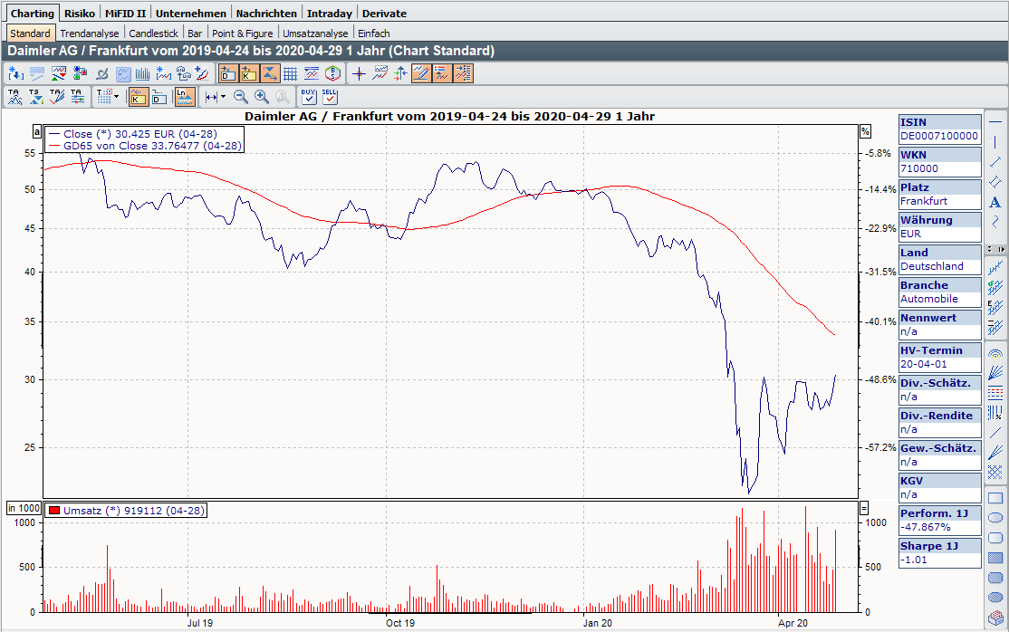Select the Fibonacci arcs drawing tool
The height and width of the screenshot is (632, 1009).
995,352
